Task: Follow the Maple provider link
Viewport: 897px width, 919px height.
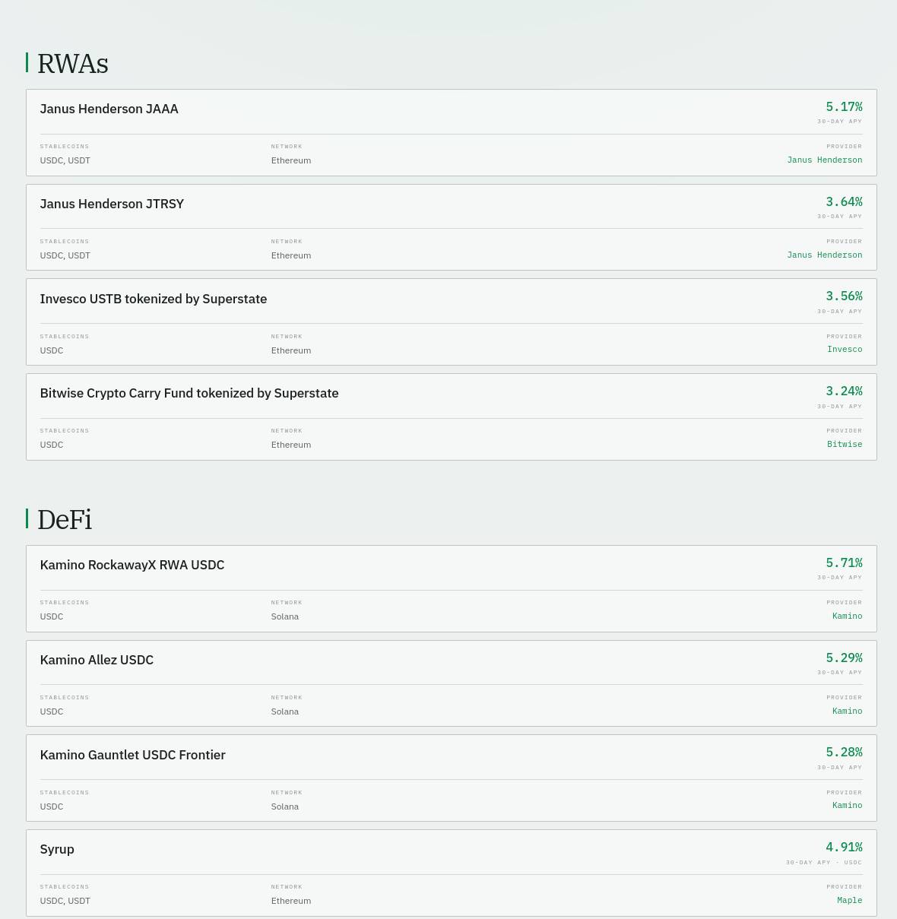Action: coord(850,900)
